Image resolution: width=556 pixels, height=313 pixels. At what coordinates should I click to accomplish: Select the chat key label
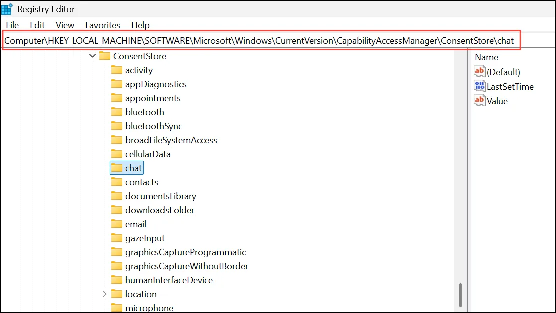point(133,168)
